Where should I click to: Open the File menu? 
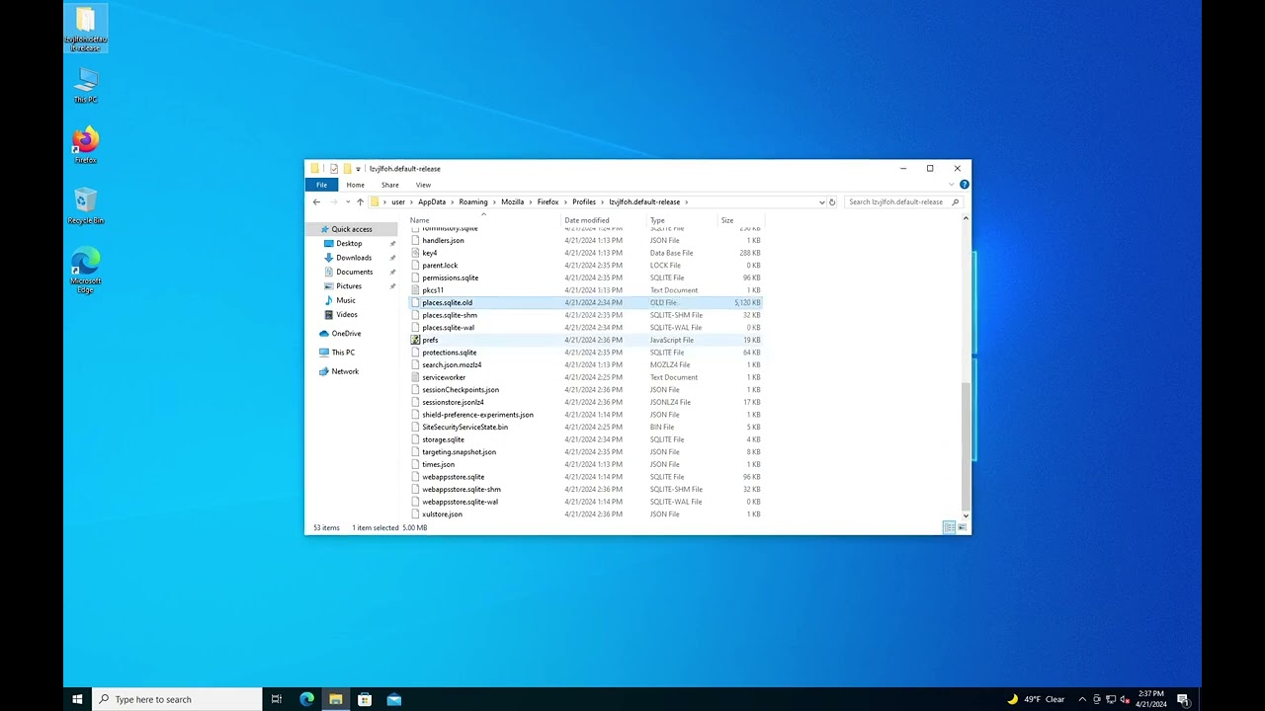321,185
